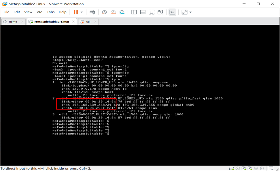Click the 'link/ether 00:0c:29:14:84:87' line
This screenshot has width=280, height=171.
point(116,118)
